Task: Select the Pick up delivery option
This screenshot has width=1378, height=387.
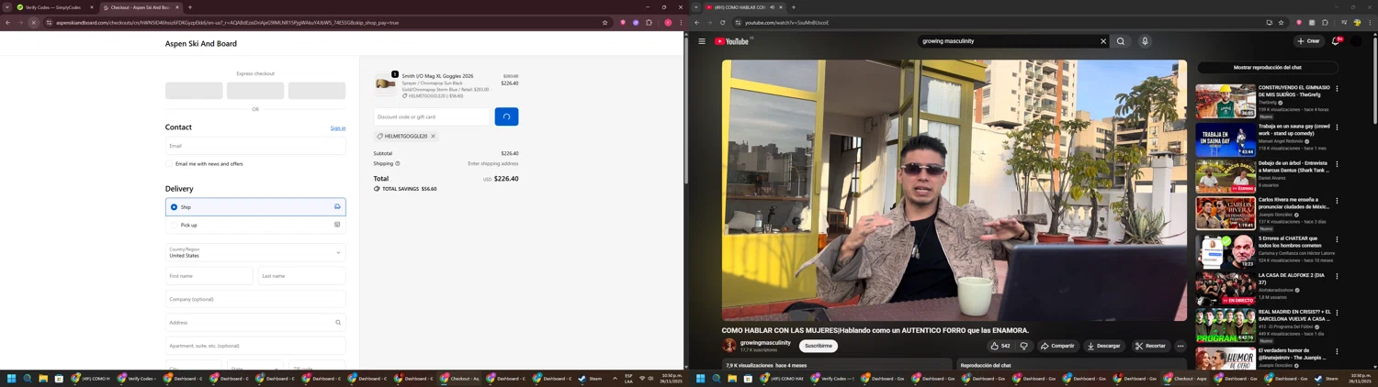Action: pos(255,225)
